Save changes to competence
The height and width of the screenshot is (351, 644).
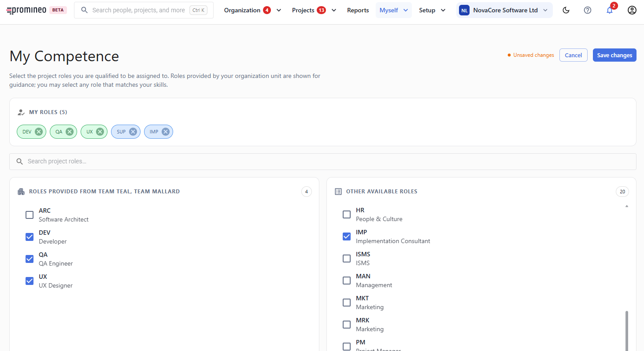(614, 55)
